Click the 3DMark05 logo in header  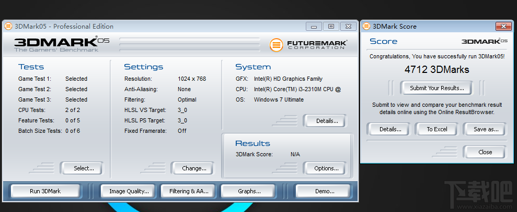coord(61,44)
